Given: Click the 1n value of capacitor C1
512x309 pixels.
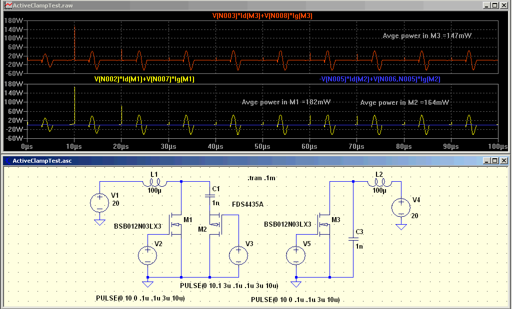Looking at the screenshot, I should click(216, 203).
